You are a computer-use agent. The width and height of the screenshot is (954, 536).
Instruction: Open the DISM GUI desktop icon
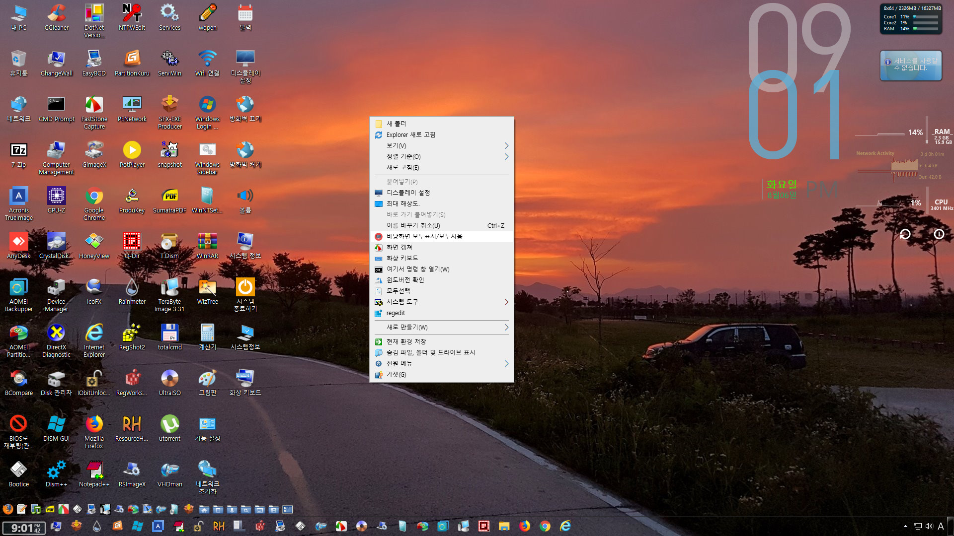pos(57,428)
